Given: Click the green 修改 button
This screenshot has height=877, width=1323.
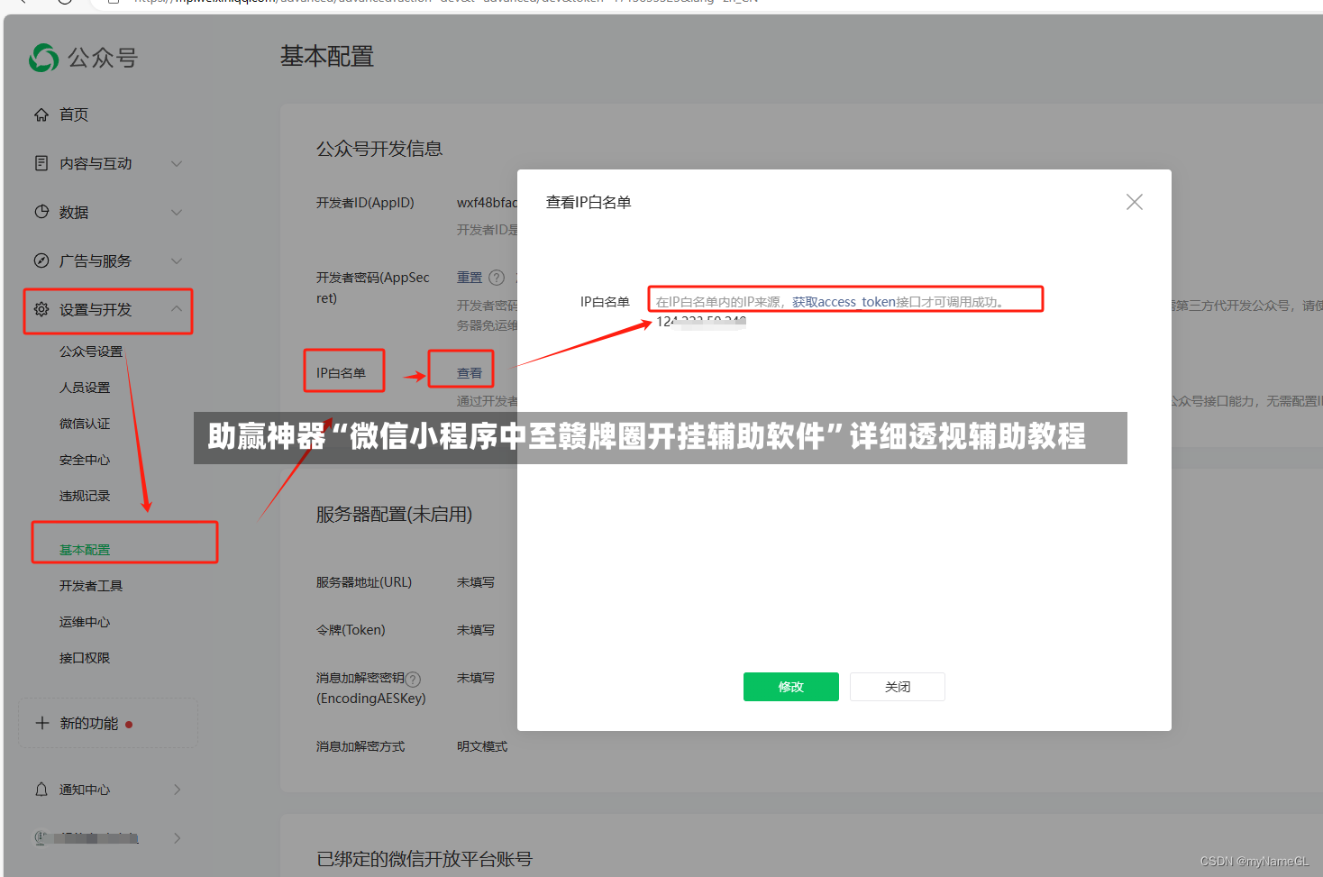Looking at the screenshot, I should (791, 687).
